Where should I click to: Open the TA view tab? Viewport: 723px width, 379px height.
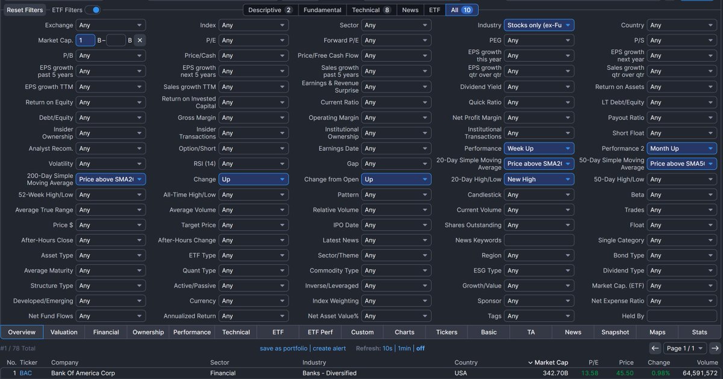(x=531, y=332)
